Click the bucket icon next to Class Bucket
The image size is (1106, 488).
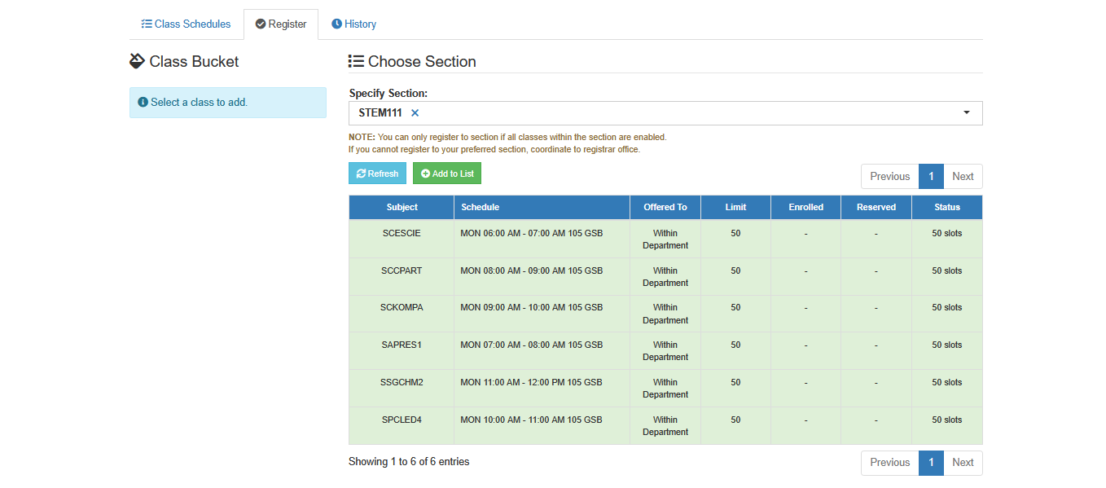[x=137, y=61]
